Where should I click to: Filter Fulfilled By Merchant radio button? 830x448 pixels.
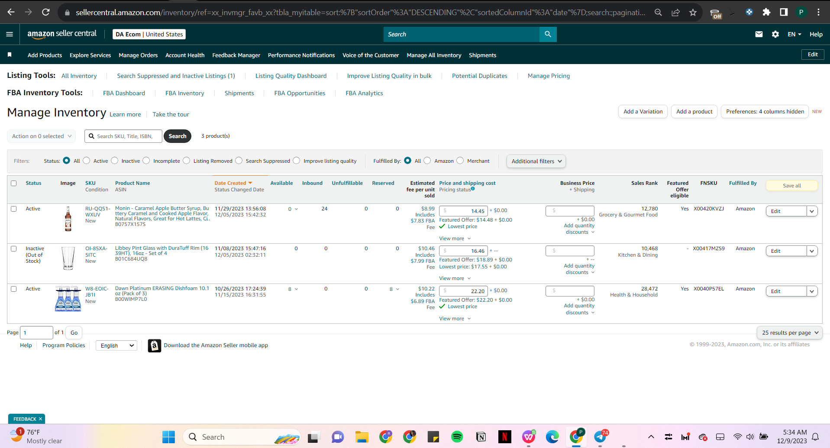point(460,161)
